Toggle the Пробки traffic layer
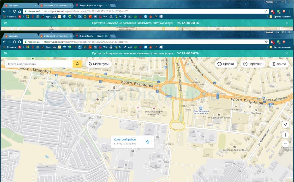The image size is (294, 182). click(x=226, y=64)
